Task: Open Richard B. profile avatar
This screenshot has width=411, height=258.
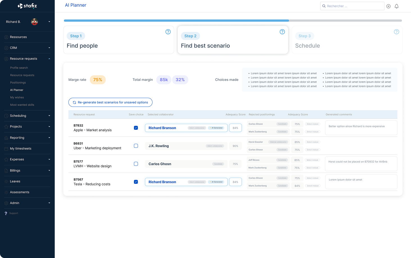Action: (35, 22)
